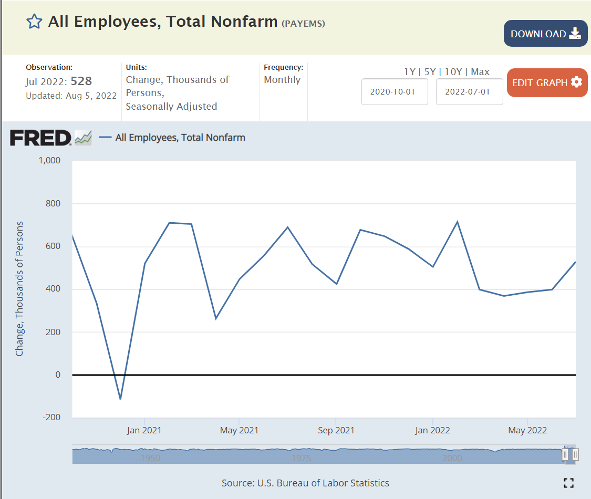Viewport: 591px width, 499px height.
Task: Click the negative dip point on the line
Action: tap(120, 399)
